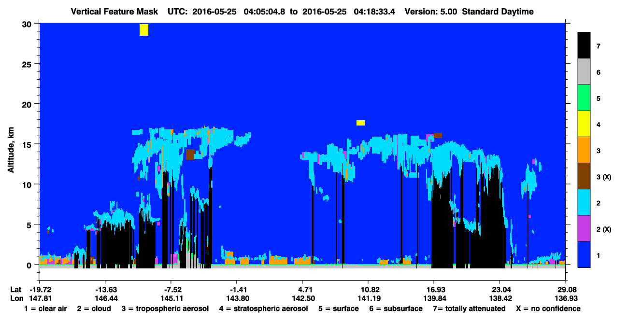Click the altitude tick label 5
Screen dimensions: 628x322
point(30,224)
